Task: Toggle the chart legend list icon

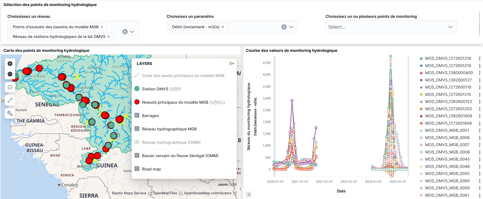Action: pos(249,195)
